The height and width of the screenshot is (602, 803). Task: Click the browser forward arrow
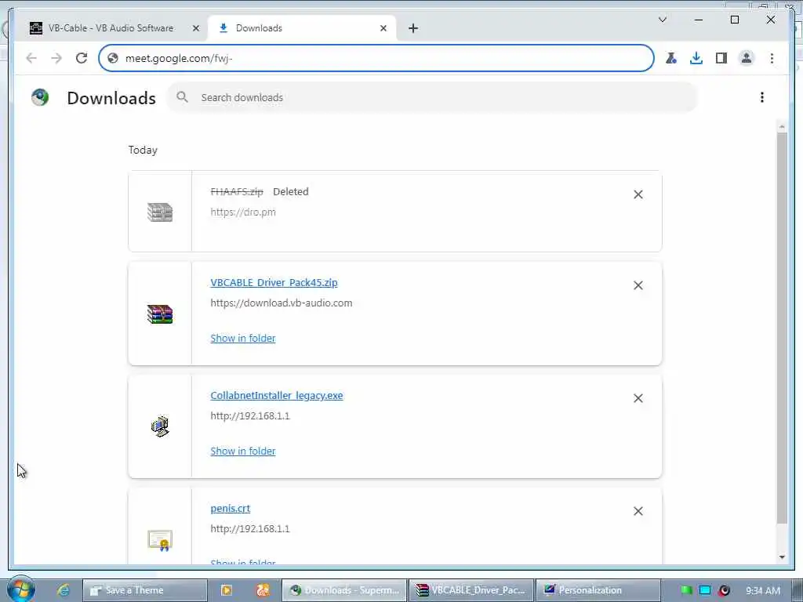pos(56,58)
